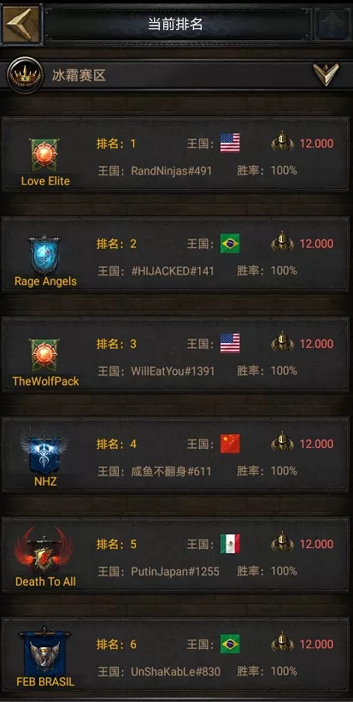Viewport: 353px width, 702px height.
Task: Click the faded emblem button top right
Action: (x=332, y=24)
